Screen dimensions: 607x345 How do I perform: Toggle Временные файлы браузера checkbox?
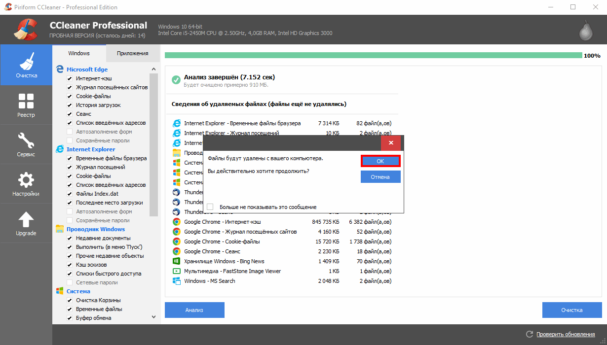pos(70,158)
